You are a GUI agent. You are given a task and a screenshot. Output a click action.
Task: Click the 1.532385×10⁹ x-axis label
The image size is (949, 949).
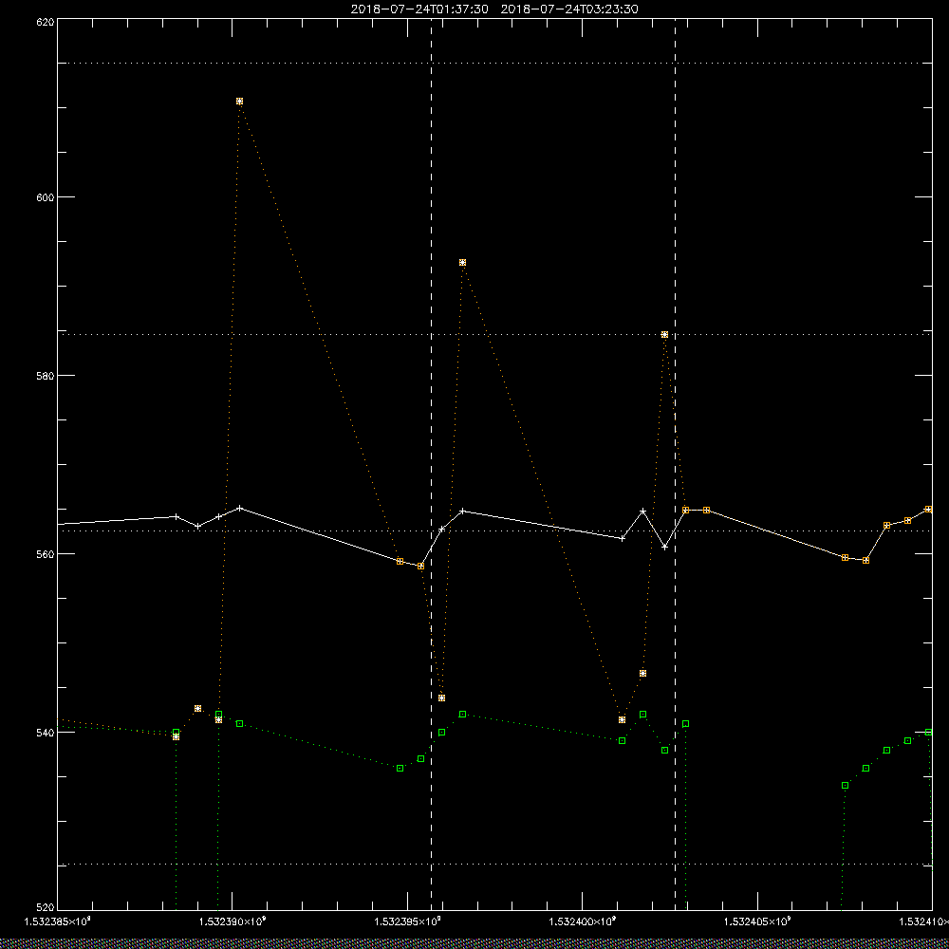coord(58,921)
